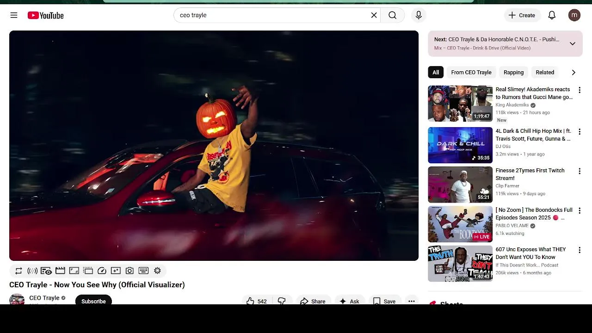Open the 607 Unc Exposes thumbnail
The height and width of the screenshot is (333, 592).
click(460, 264)
